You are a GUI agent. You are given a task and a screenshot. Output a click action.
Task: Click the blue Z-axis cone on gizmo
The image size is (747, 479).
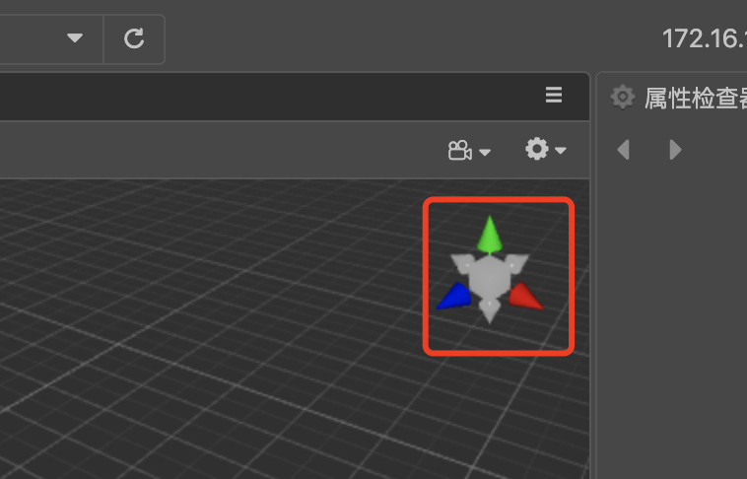453,297
